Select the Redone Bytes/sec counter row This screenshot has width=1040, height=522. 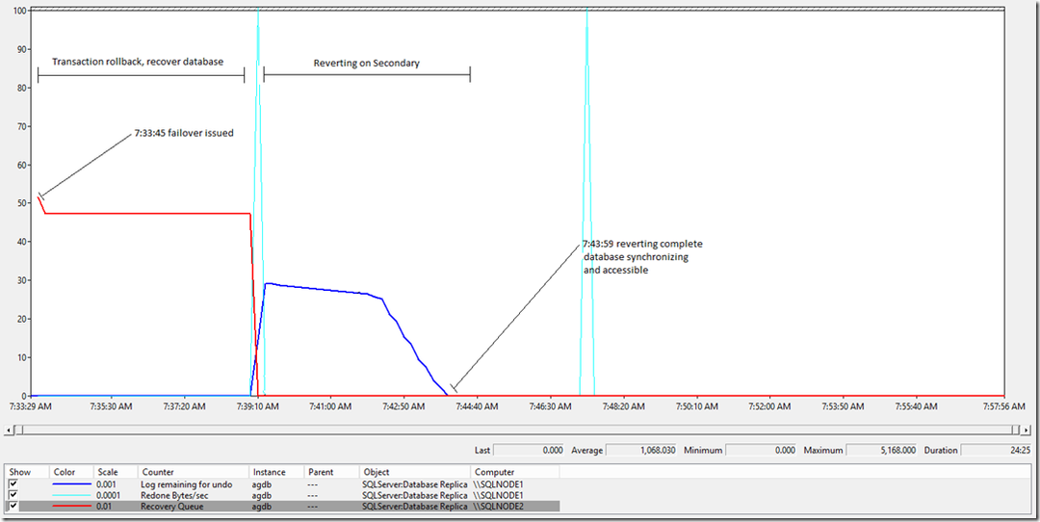282,495
